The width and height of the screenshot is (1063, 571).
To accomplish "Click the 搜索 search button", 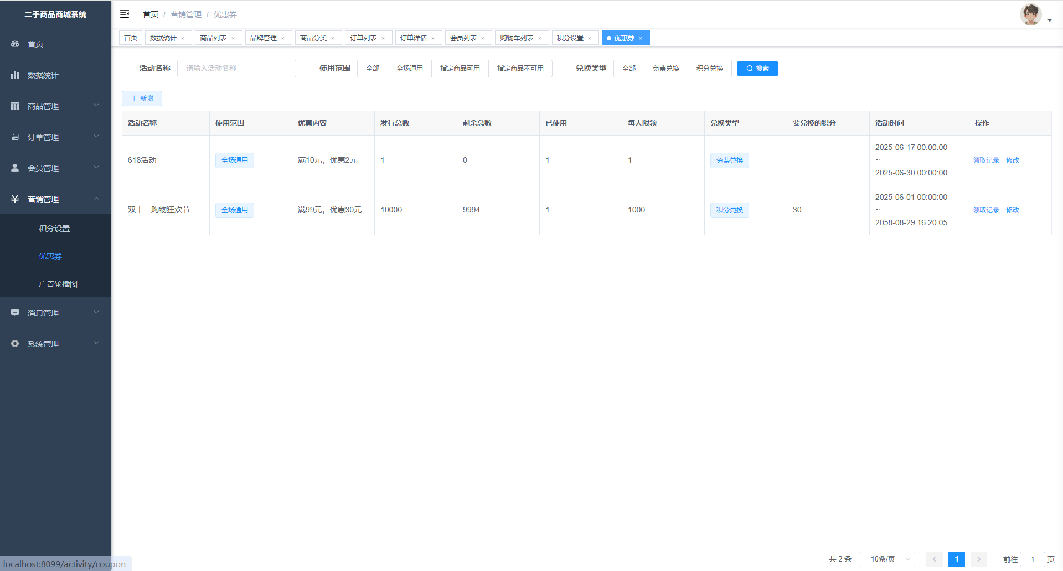I will click(757, 69).
